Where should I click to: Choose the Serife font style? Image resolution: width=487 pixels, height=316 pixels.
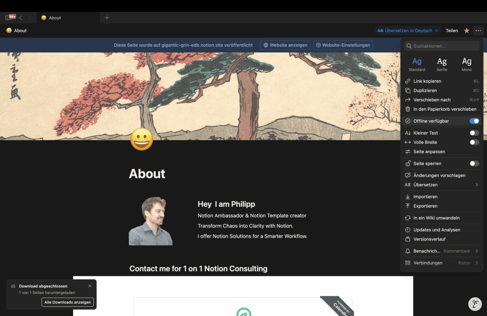pyautogui.click(x=442, y=64)
